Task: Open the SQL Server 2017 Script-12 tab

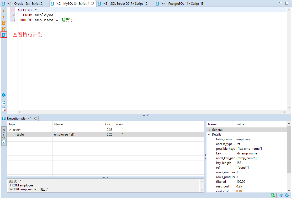Action: click(123, 3)
